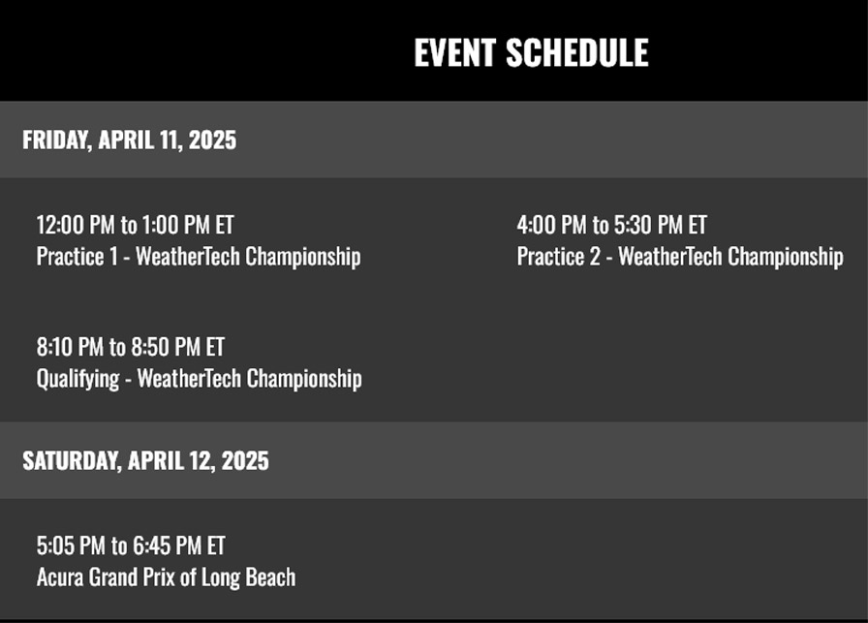Open the Acura Grand Prix of Long Beach
868x623 pixels.
166,577
